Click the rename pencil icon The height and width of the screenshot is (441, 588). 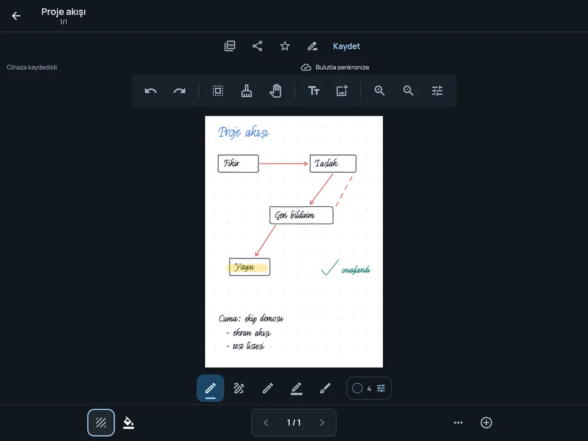(312, 46)
